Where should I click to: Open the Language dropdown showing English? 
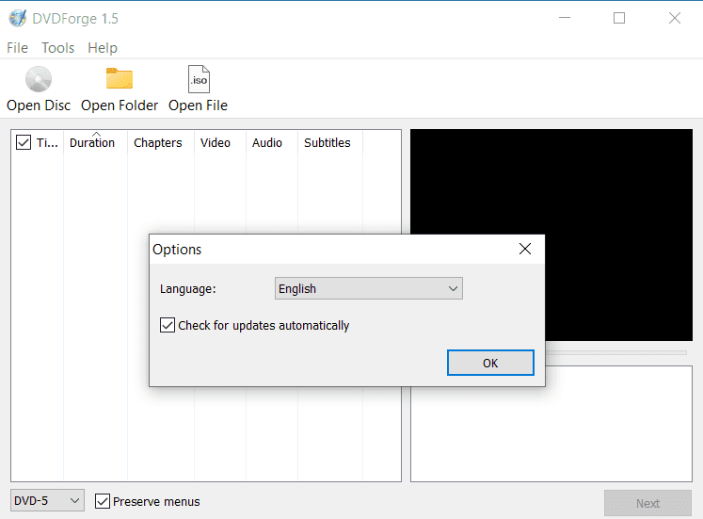click(x=369, y=288)
